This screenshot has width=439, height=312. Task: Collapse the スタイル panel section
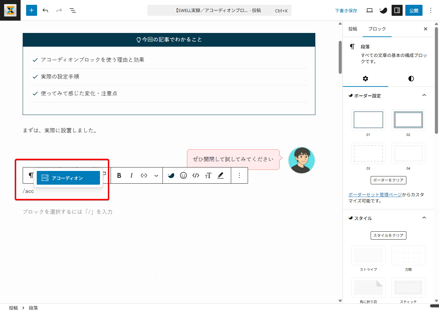424,218
